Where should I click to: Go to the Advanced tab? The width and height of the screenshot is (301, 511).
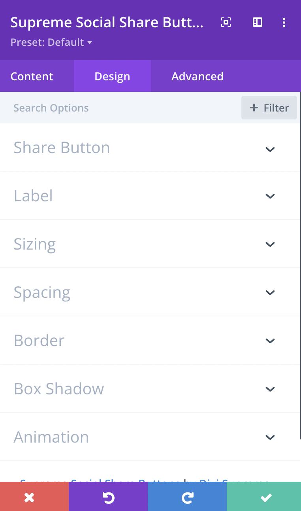pos(197,76)
